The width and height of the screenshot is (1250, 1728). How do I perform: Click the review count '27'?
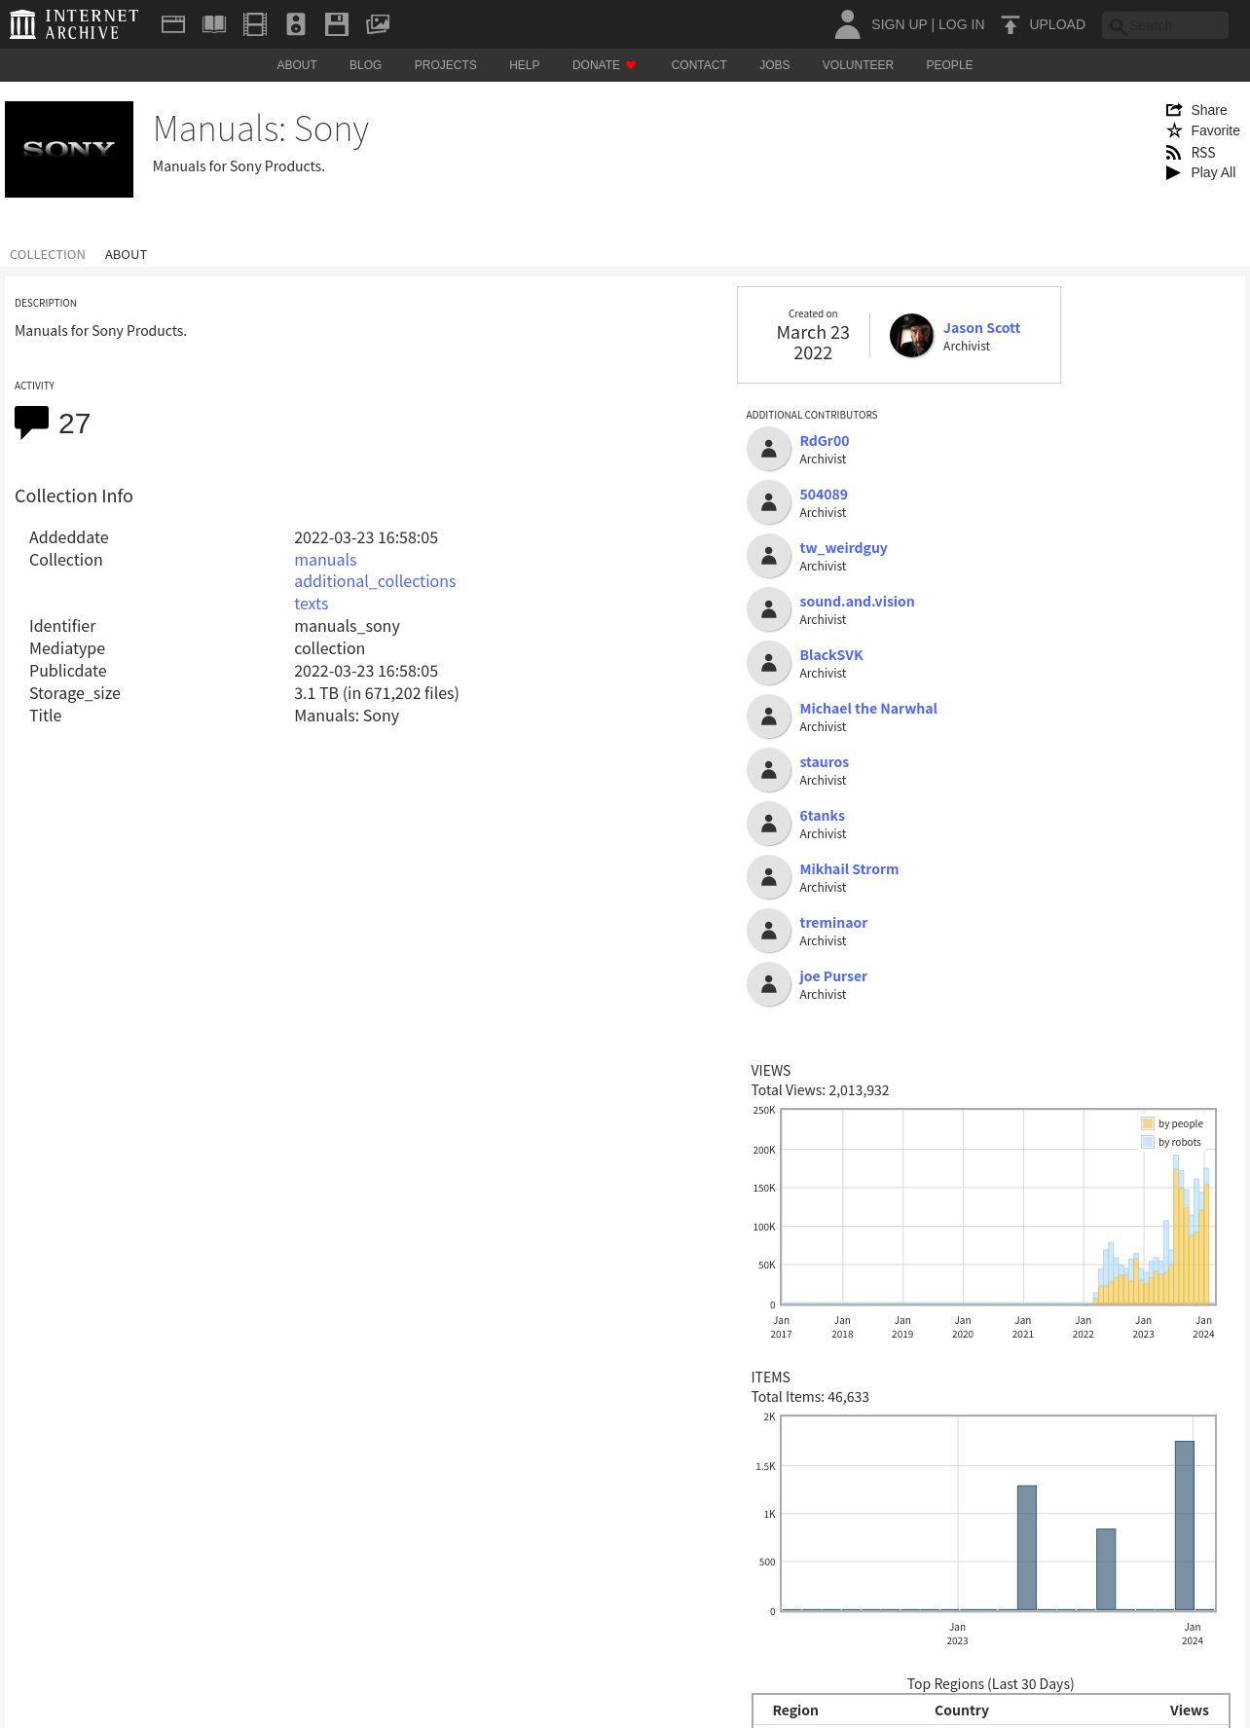pyautogui.click(x=74, y=423)
